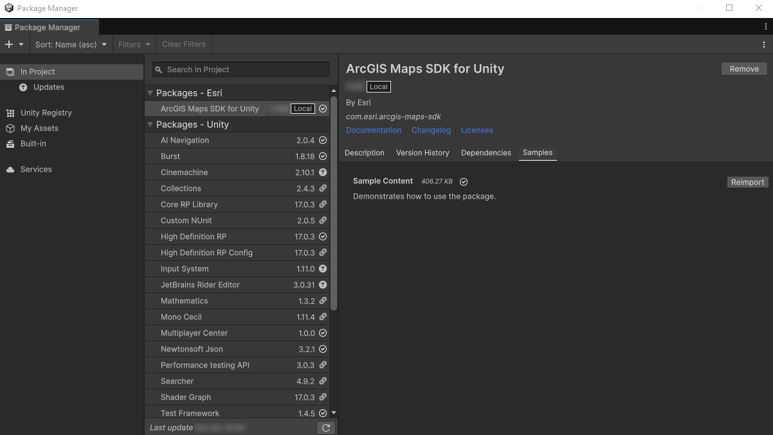This screenshot has width=773, height=435.
Task: Collapse the Packages - Esri group
Action: tap(150, 93)
